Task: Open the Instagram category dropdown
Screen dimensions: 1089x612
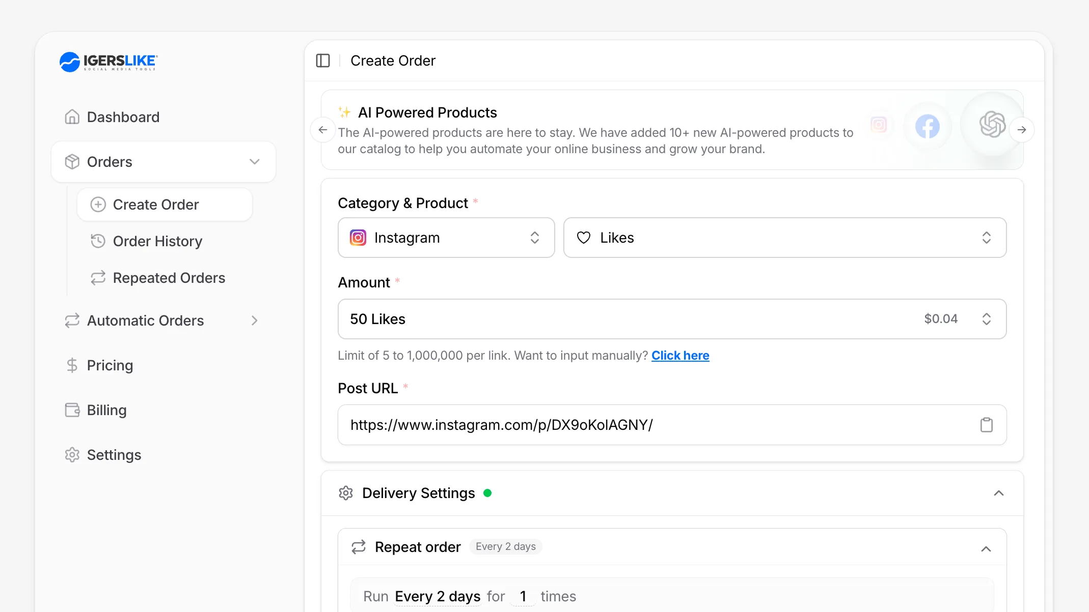Action: coord(446,238)
